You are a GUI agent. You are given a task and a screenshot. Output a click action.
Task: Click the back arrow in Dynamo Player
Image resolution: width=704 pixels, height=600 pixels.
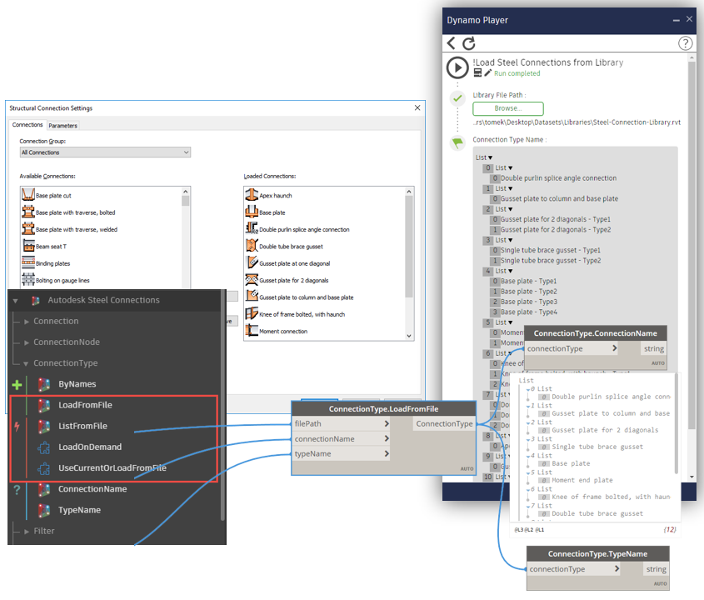point(452,43)
